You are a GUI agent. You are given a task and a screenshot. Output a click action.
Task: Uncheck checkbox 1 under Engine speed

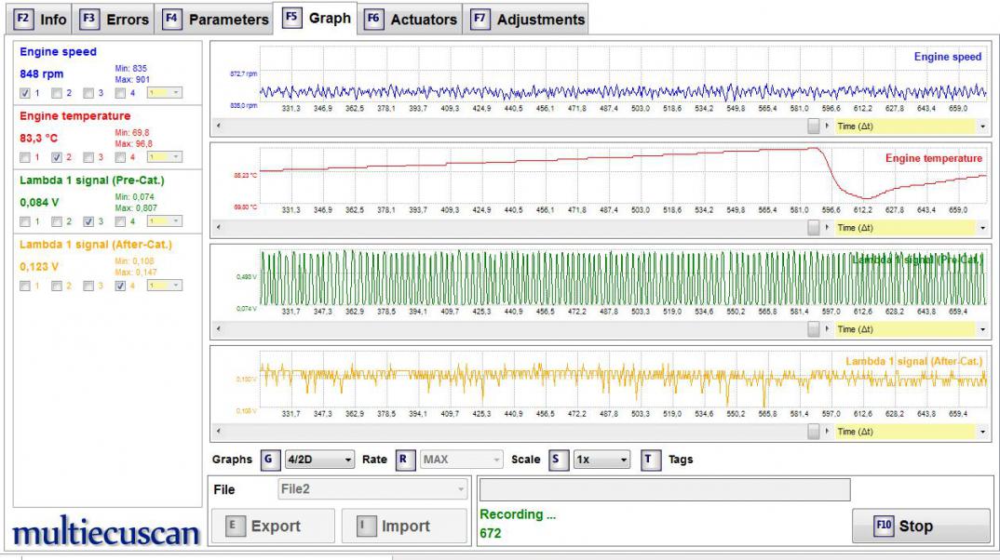[25, 93]
